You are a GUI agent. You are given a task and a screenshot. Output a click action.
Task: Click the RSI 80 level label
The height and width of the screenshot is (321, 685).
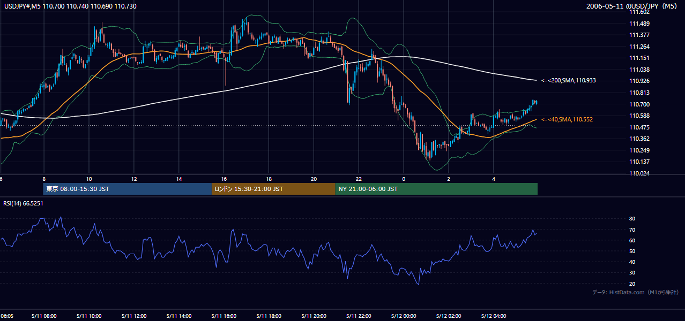click(632, 219)
